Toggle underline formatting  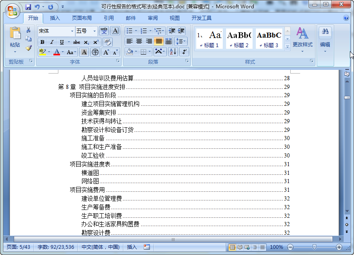click(62, 42)
